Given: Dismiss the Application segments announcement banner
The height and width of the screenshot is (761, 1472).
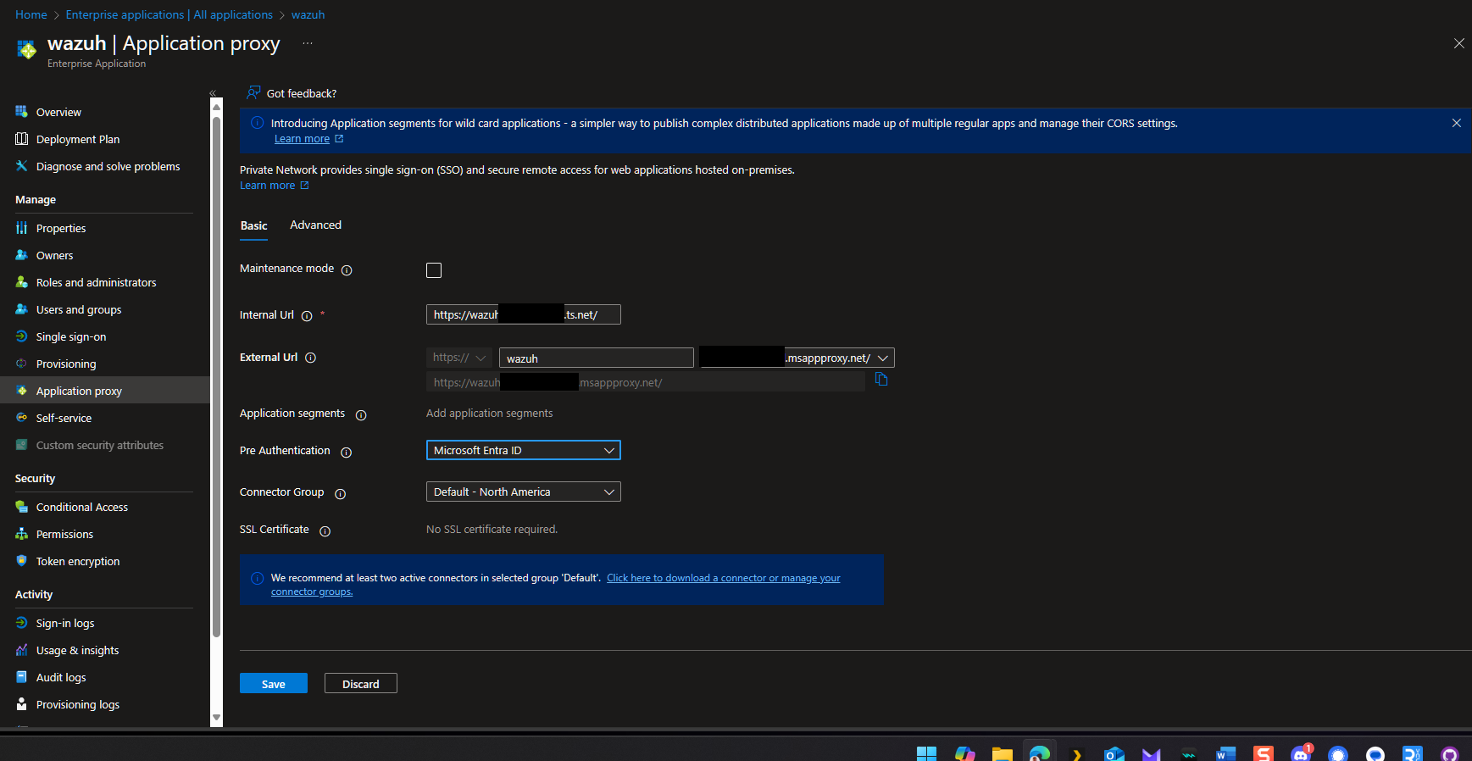Looking at the screenshot, I should pos(1456,123).
